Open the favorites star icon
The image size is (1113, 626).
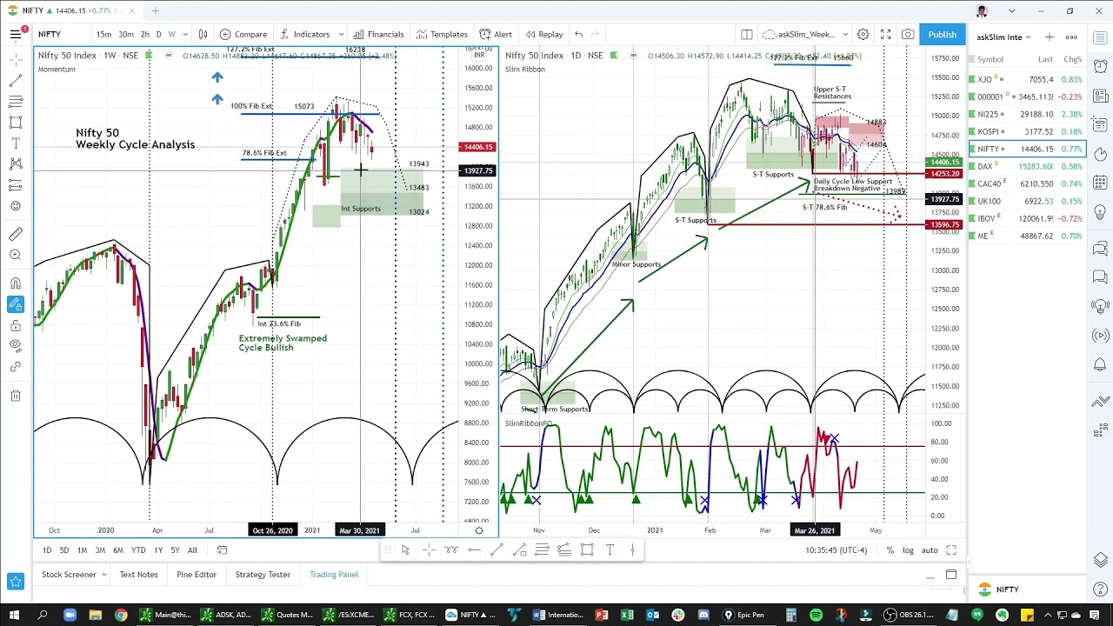16,581
